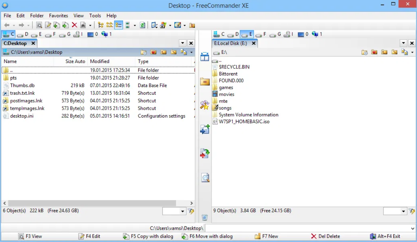Open right panel tab list dropdown arrow
This screenshot has width=417, height=242.
pyautogui.click(x=404, y=43)
